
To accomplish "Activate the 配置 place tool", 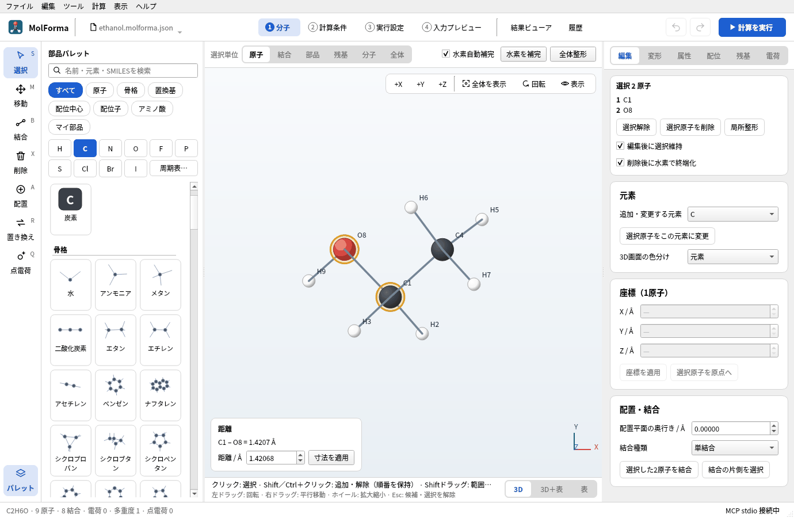I will click(x=21, y=196).
